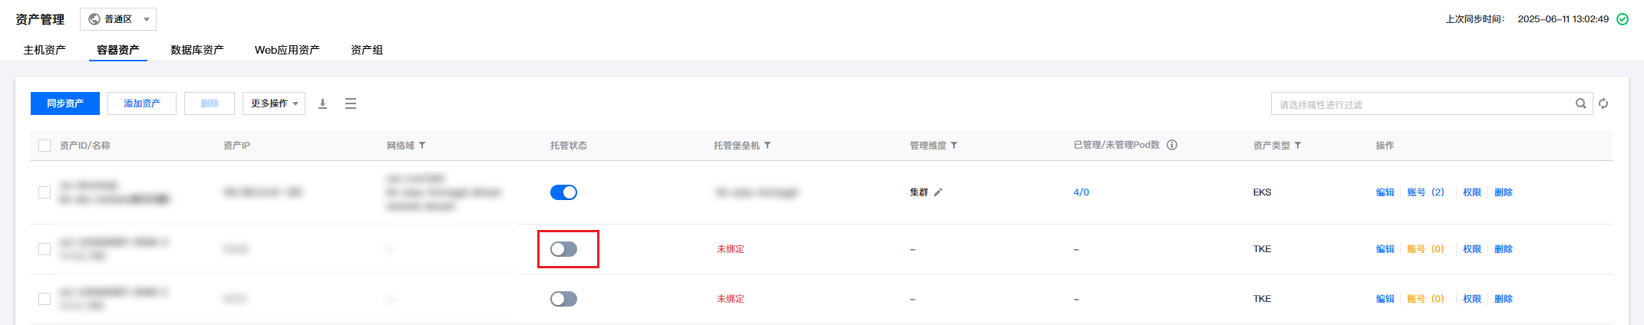The width and height of the screenshot is (1644, 325).
Task: Click pencil edit icon next to 集群
Action: tap(938, 192)
